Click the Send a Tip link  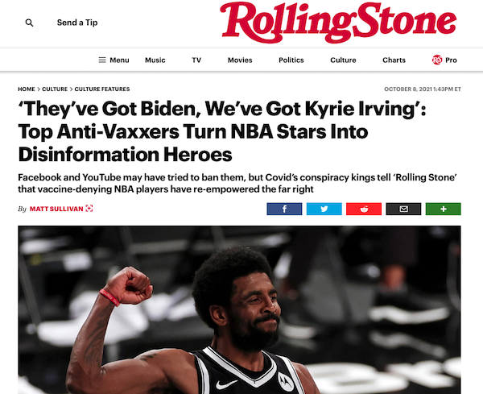(77, 23)
